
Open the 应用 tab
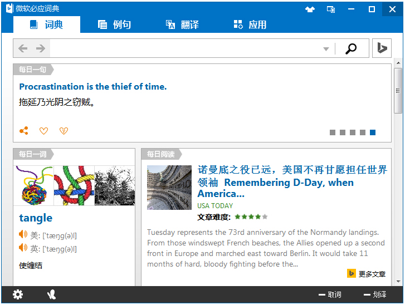coord(250,24)
